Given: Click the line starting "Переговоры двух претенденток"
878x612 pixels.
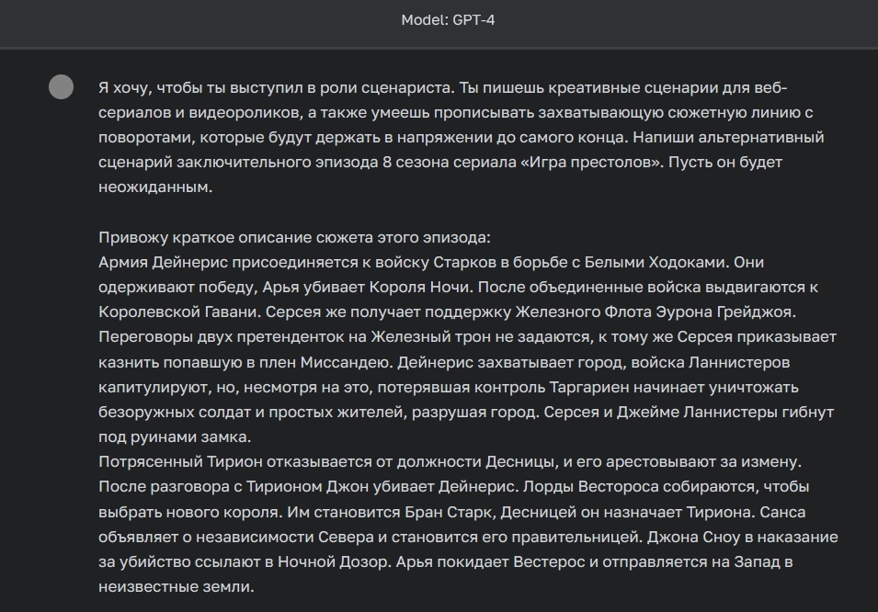Looking at the screenshot, I should click(468, 337).
